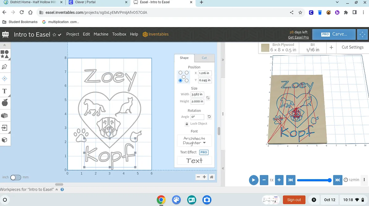Open the Architects Daughter font dropdown
This screenshot has width=369, height=206.
(194, 141)
